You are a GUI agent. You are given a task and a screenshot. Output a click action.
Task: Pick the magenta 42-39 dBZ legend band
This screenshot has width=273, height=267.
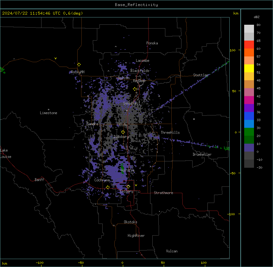tap(249, 100)
